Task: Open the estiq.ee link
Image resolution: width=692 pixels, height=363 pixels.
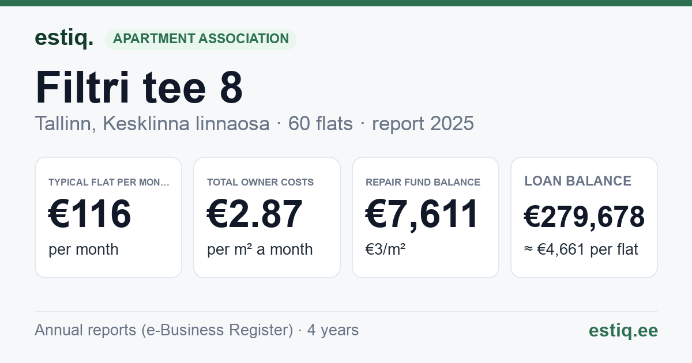Action: tap(623, 330)
